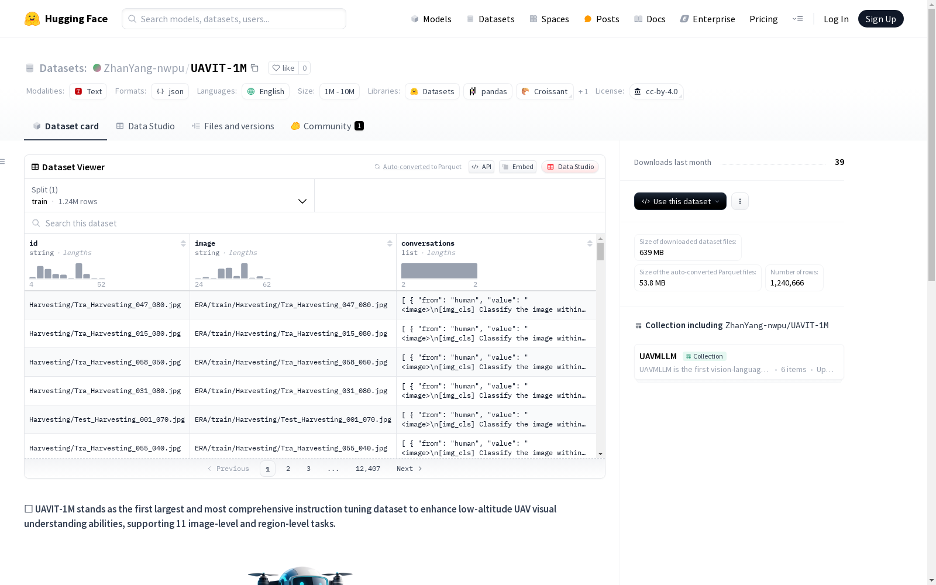Click the left sidebar table-of-contents icon

click(3, 161)
